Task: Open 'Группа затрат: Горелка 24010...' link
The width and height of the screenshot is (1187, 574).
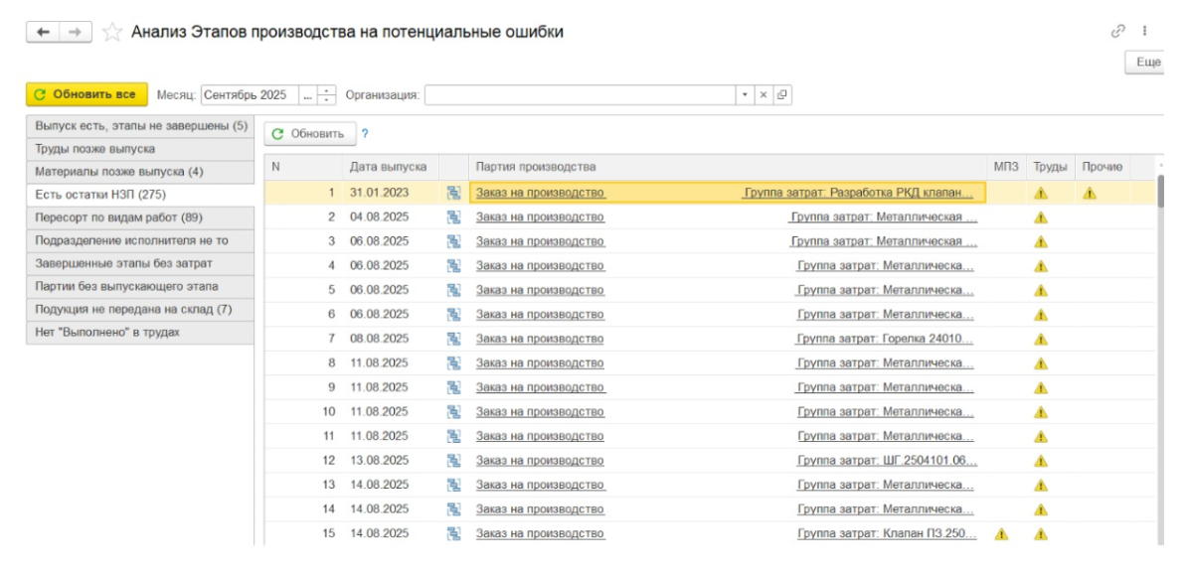Action: tap(885, 339)
